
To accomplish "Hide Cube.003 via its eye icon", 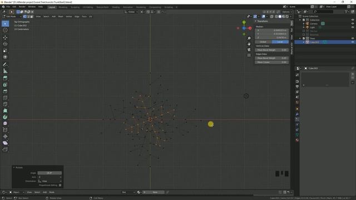I will 353,42.
